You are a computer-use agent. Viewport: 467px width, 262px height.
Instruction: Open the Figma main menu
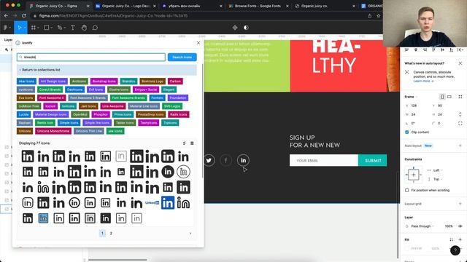point(6,28)
